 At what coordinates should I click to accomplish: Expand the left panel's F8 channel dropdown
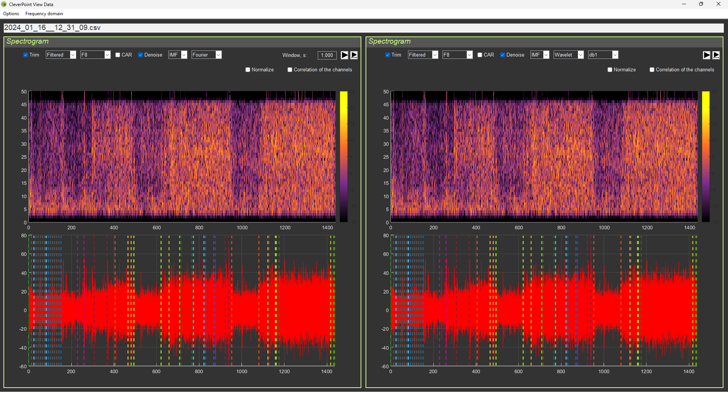pyautogui.click(x=107, y=55)
